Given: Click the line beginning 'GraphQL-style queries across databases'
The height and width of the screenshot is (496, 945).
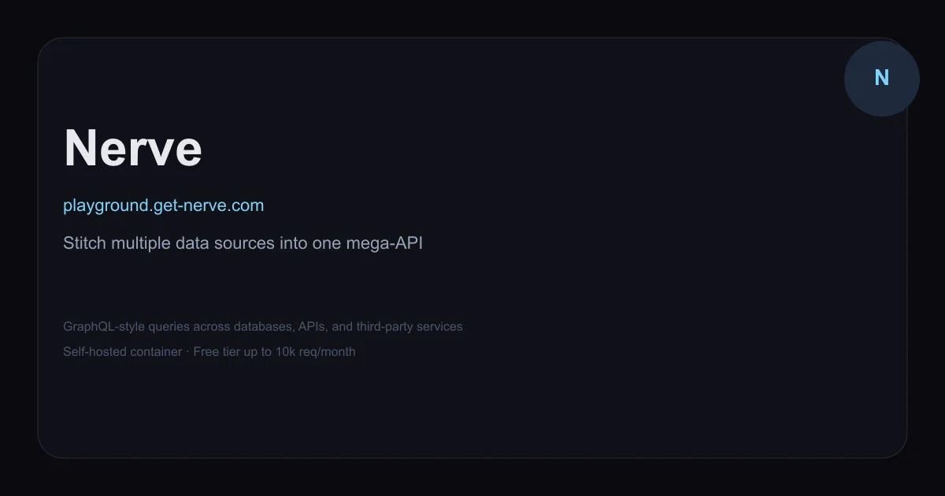Looking at the screenshot, I should click(x=262, y=326).
